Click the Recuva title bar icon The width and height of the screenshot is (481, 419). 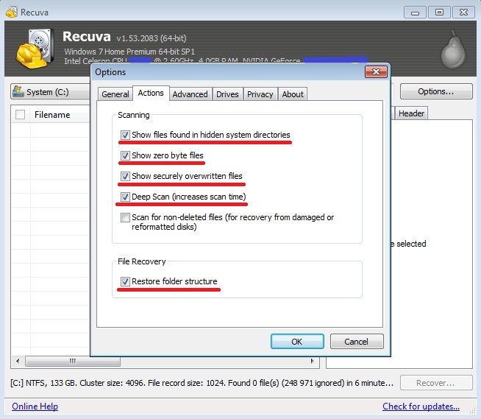click(x=11, y=13)
